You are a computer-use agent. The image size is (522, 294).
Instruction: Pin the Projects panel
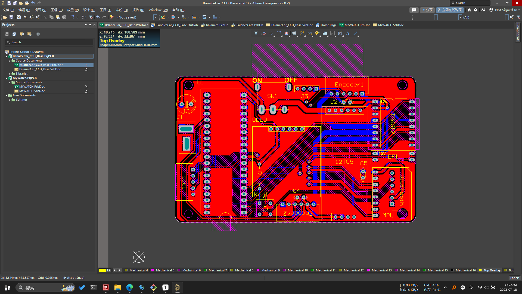pos(90,25)
